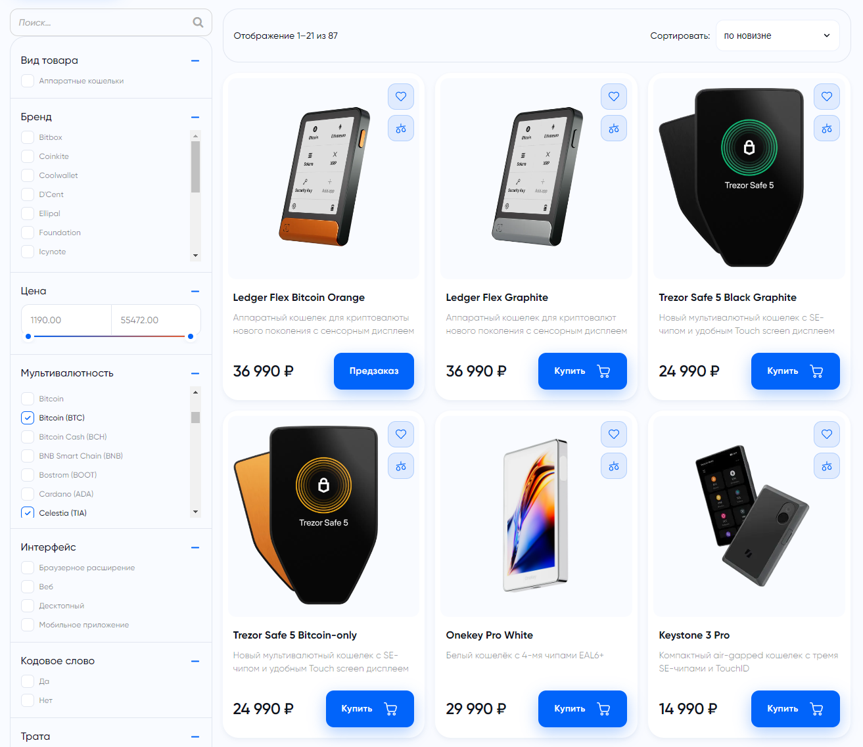
Task: Click compare icon on Trezor Safe 5 Bitcoin-only
Action: click(x=401, y=466)
